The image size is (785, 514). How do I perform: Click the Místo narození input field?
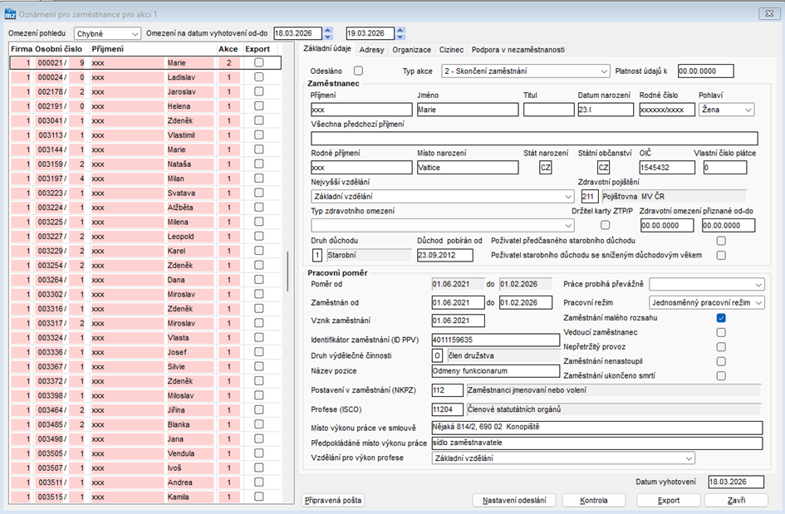coord(468,168)
